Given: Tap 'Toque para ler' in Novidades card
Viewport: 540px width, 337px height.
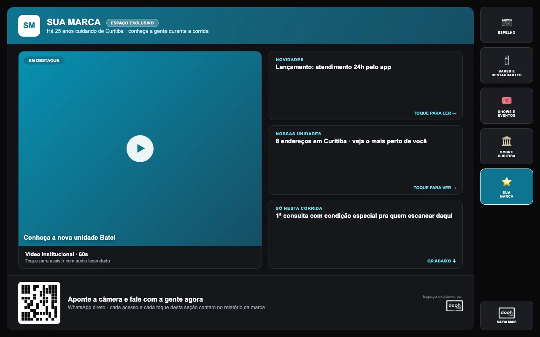Looking at the screenshot, I should pos(435,113).
